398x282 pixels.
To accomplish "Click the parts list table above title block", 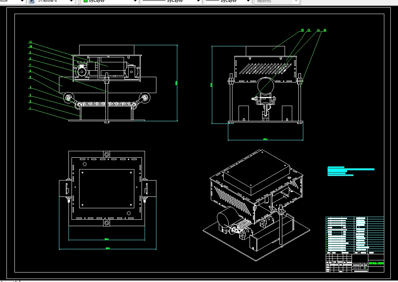I will pyautogui.click(x=355, y=235).
